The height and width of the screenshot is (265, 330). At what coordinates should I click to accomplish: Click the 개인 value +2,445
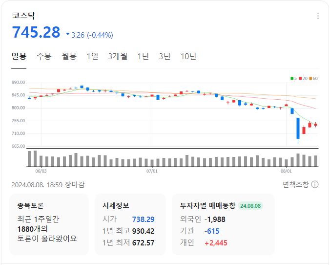pos(216,243)
